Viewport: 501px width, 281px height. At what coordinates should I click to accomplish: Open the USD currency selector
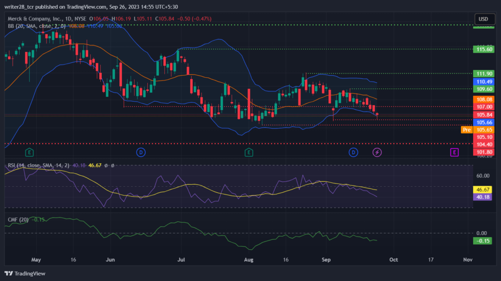(x=484, y=19)
